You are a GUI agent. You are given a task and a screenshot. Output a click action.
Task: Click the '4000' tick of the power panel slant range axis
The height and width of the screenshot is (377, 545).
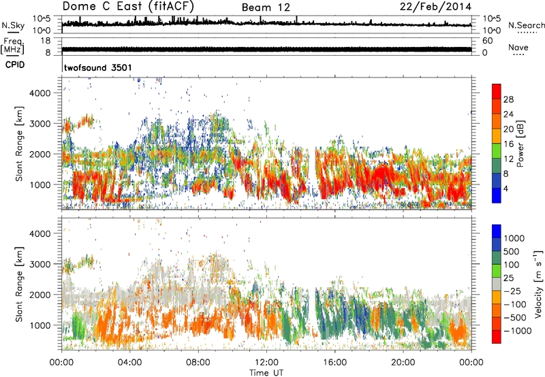point(40,93)
